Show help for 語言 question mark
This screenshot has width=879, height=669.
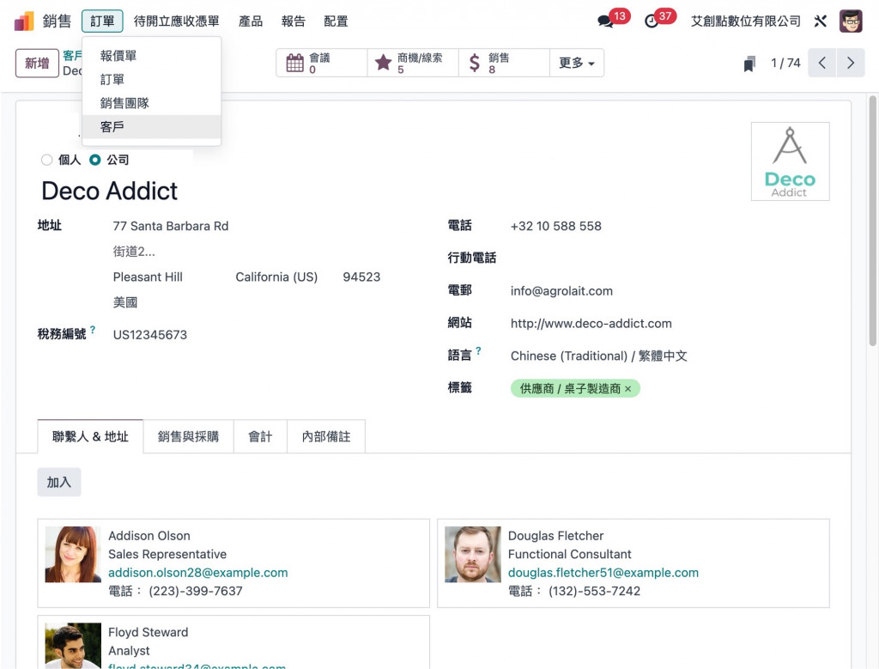pos(478,351)
